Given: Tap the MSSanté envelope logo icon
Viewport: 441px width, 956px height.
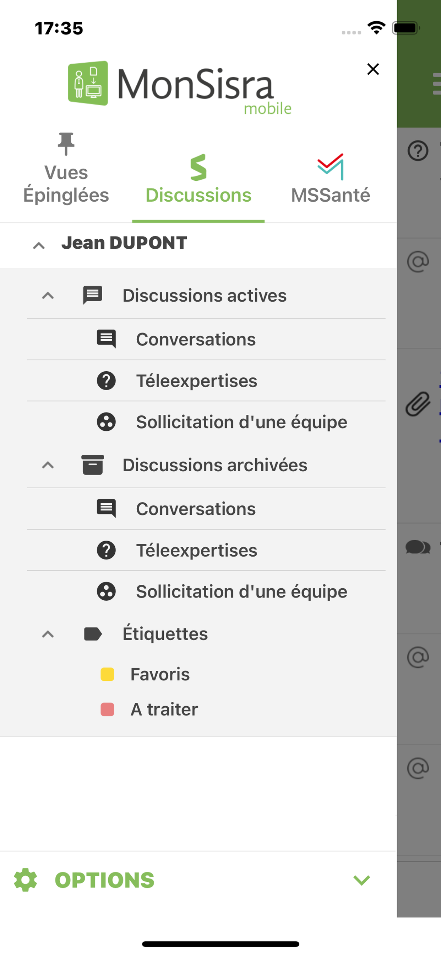Looking at the screenshot, I should pyautogui.click(x=331, y=167).
